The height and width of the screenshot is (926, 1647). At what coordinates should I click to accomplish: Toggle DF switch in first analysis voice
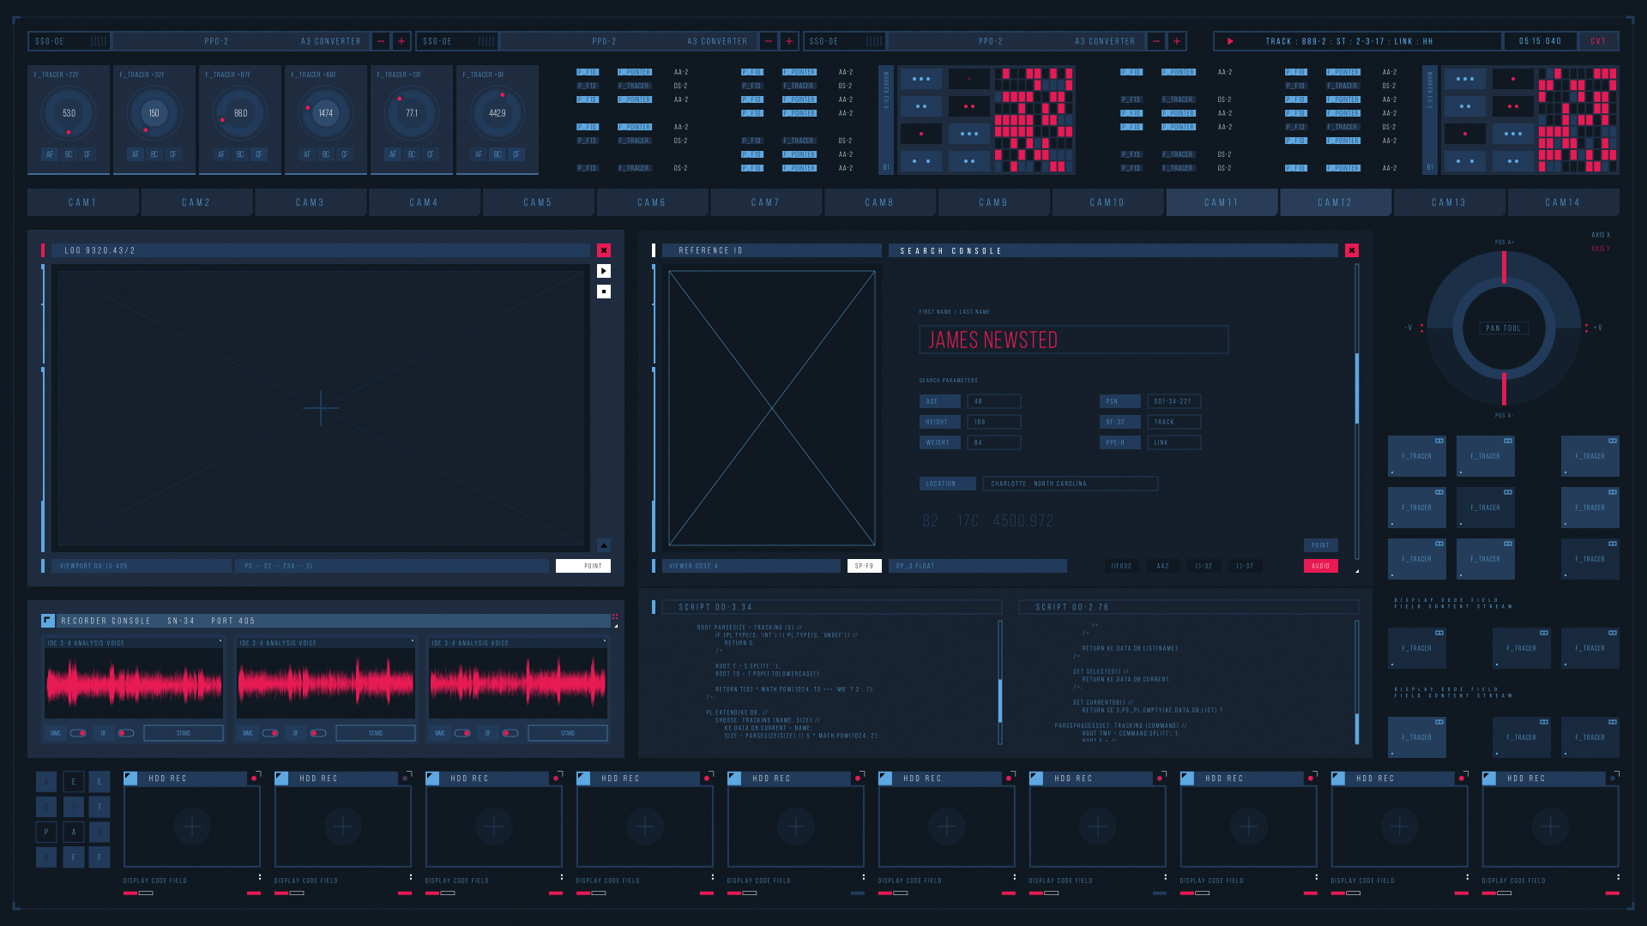126,733
